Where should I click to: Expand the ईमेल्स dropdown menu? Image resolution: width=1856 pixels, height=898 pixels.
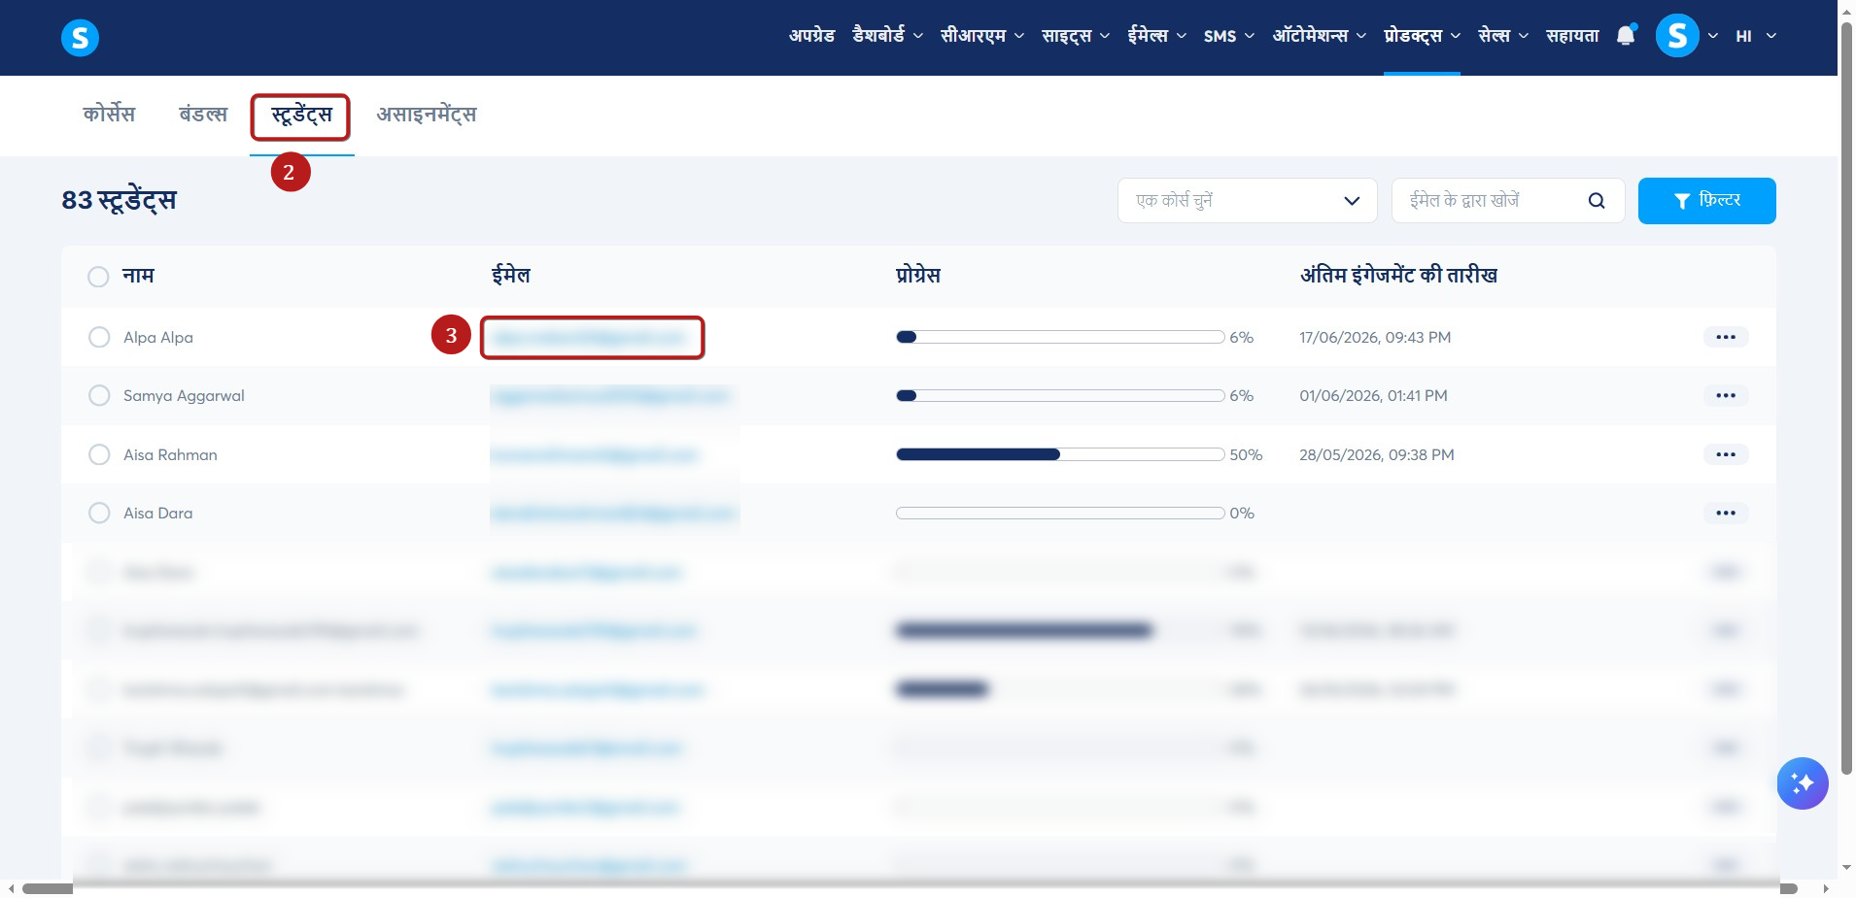tap(1157, 36)
